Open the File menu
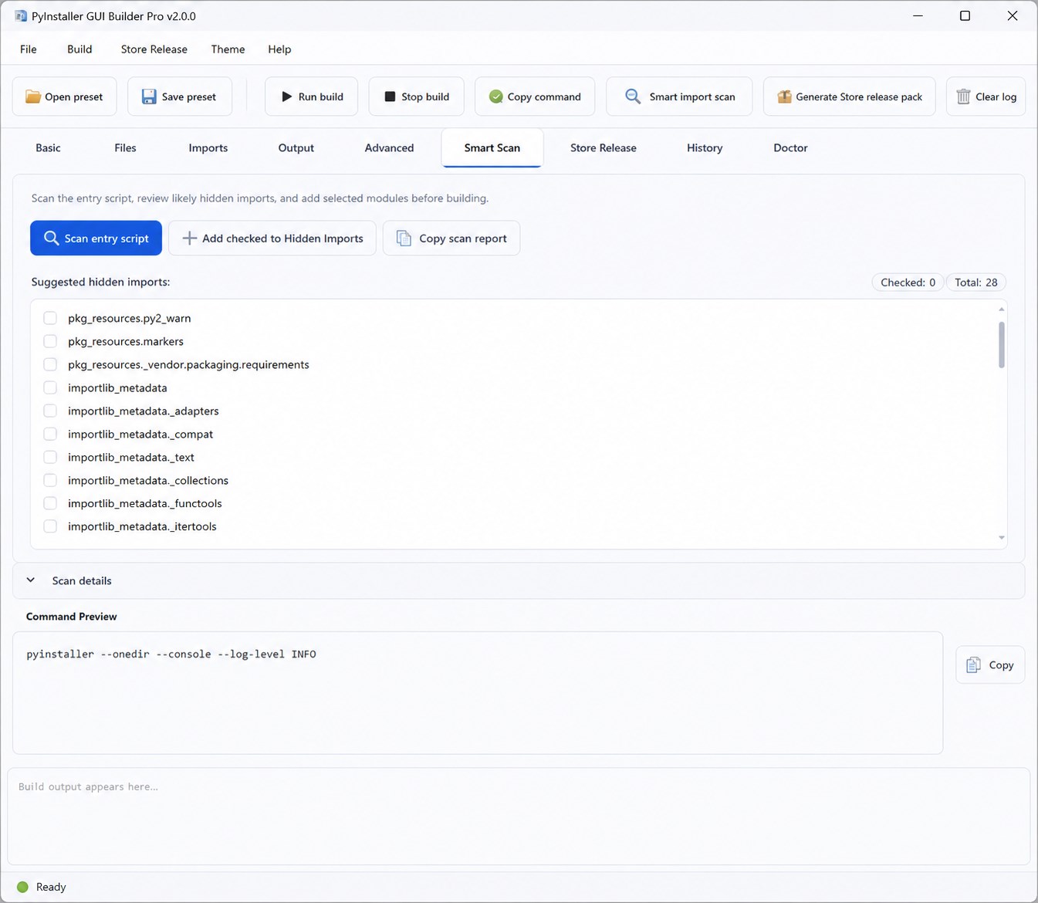 point(29,49)
